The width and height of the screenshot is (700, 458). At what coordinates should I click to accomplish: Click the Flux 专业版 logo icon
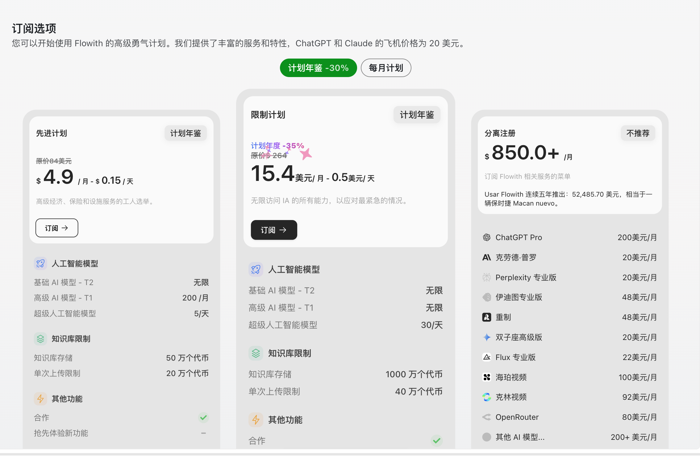click(x=487, y=357)
